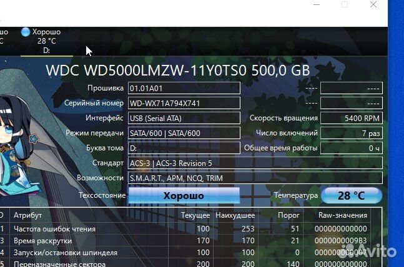This screenshot has height=267, width=404.
Task: Click the serial number field WD-WX71A794X741
Action: [184, 104]
